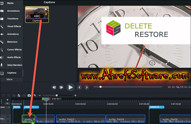Click the green in-point handle of playhead
The width and height of the screenshot is (191, 124).
pos(43,99)
